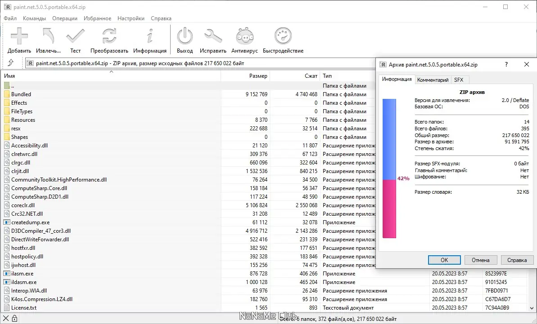537x324 pixels.
Task: Click the Отмена button
Action: 480,260
